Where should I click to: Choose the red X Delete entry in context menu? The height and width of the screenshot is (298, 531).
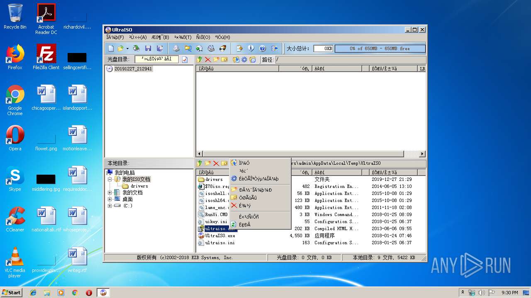click(x=260, y=206)
